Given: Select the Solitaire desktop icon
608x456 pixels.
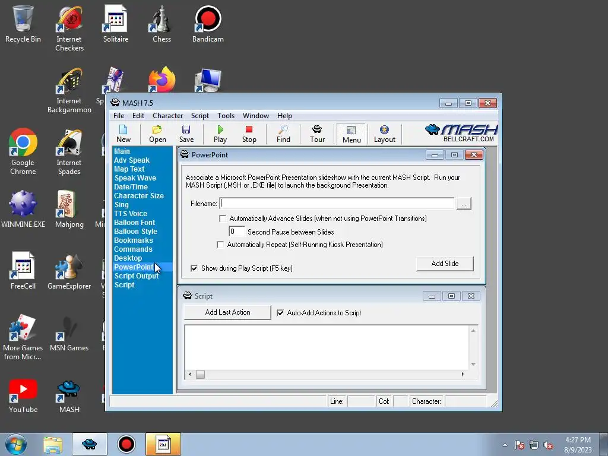Looking at the screenshot, I should pos(116,24).
